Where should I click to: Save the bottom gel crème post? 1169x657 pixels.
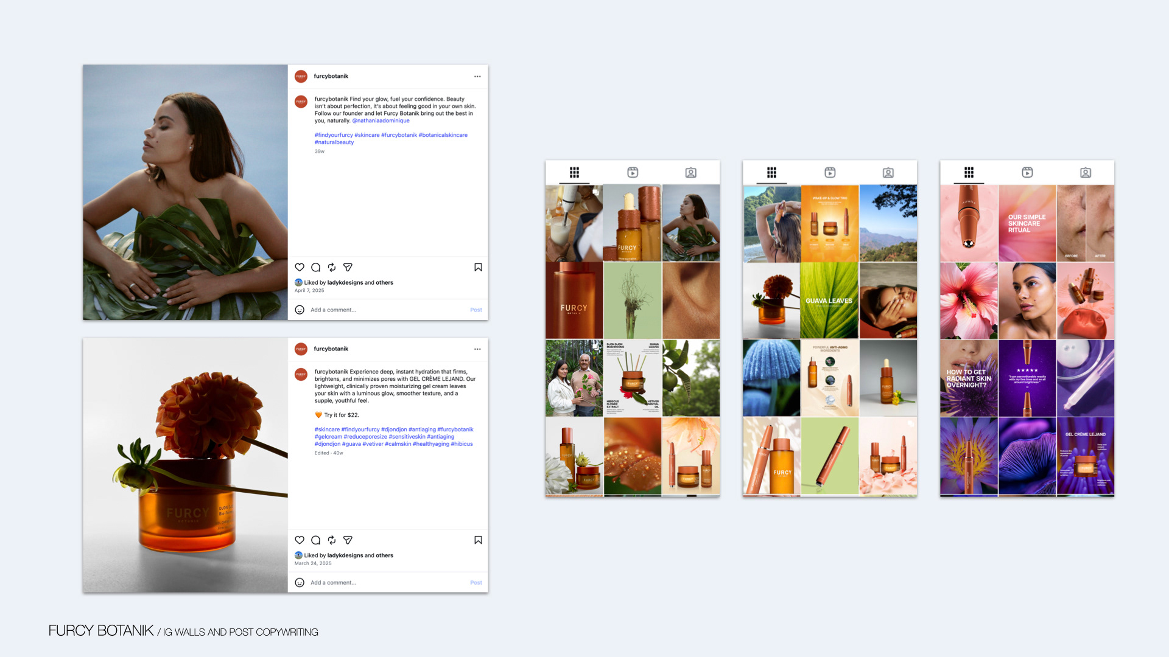click(x=478, y=540)
